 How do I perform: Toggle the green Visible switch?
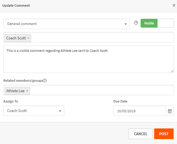coord(149,23)
